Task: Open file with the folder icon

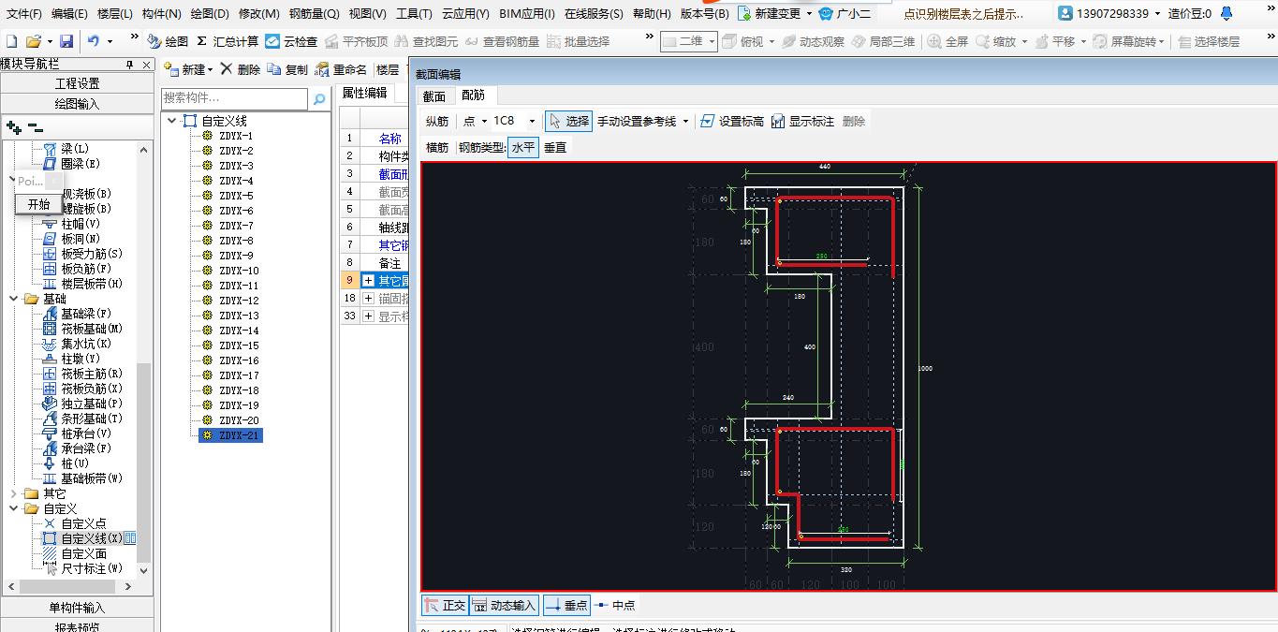Action: click(x=33, y=41)
